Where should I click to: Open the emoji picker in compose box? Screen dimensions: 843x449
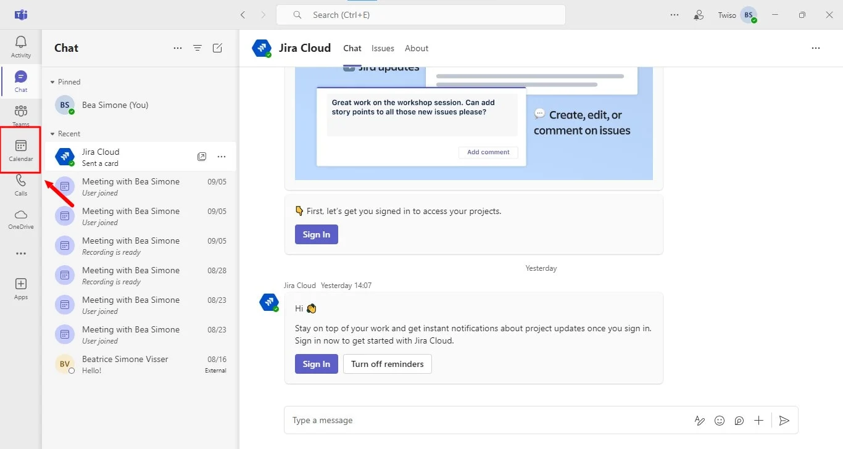(720, 421)
